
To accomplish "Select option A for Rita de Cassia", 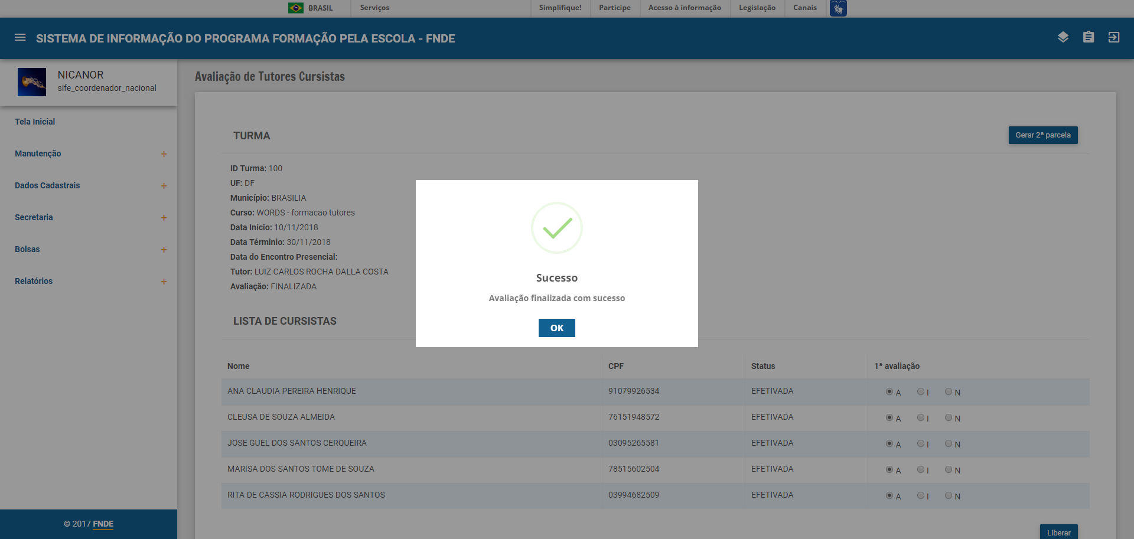I will point(889,495).
